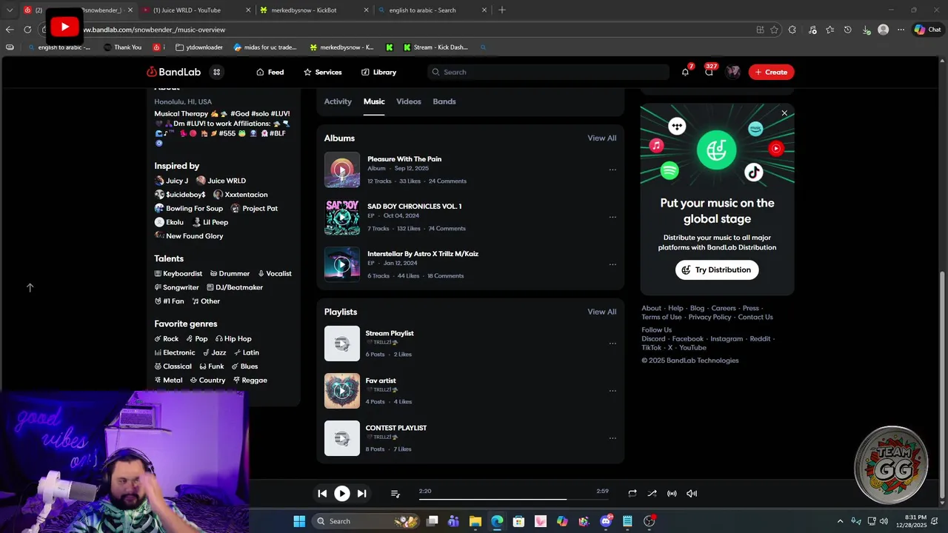This screenshot has height=533, width=948.
Task: Open options for Pleasure With The Pain
Action: pyautogui.click(x=612, y=170)
